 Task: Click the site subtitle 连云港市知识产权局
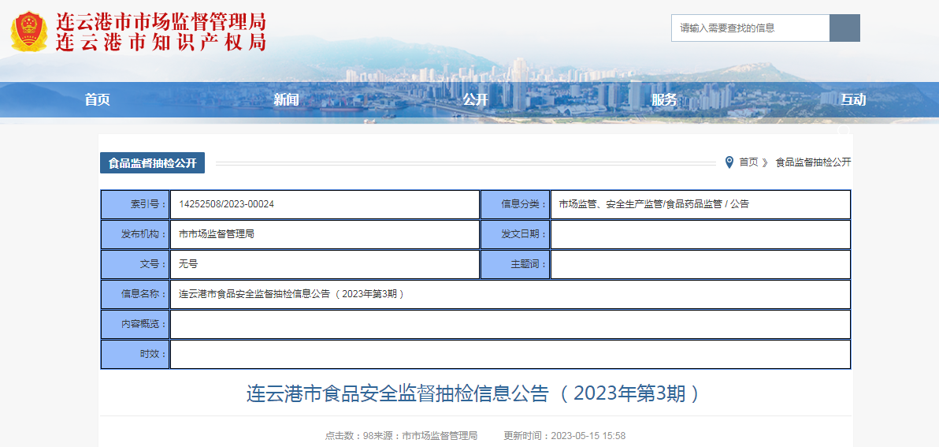pyautogui.click(x=161, y=43)
